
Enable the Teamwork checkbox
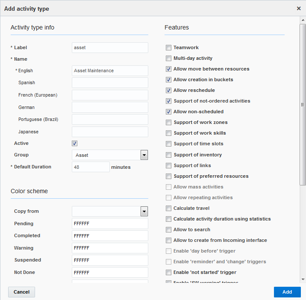169,48
